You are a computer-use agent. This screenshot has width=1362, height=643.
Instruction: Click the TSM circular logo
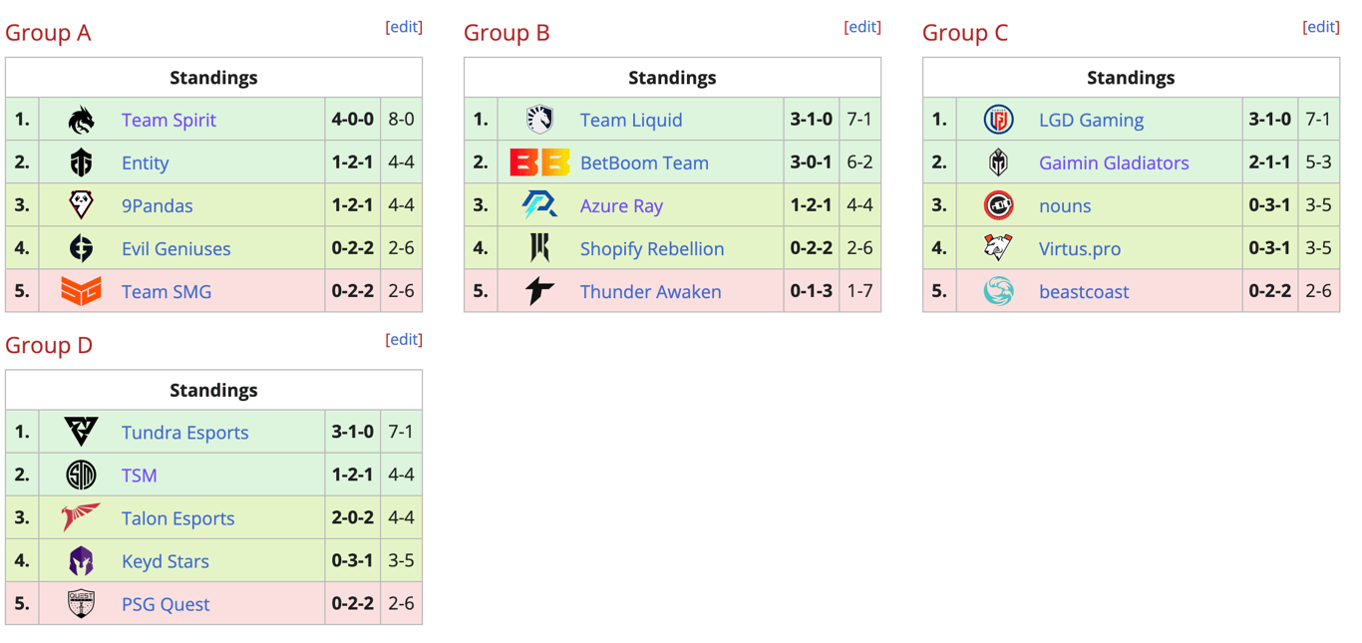(x=81, y=476)
